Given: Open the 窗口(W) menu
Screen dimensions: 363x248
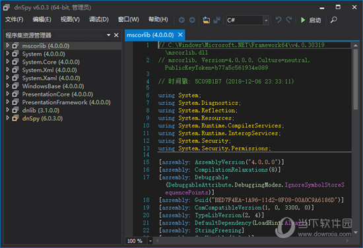Looking at the screenshot, I should point(129,20).
